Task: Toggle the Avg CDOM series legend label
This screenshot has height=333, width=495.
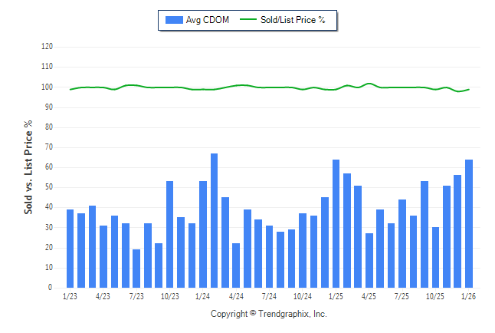Action: point(208,20)
